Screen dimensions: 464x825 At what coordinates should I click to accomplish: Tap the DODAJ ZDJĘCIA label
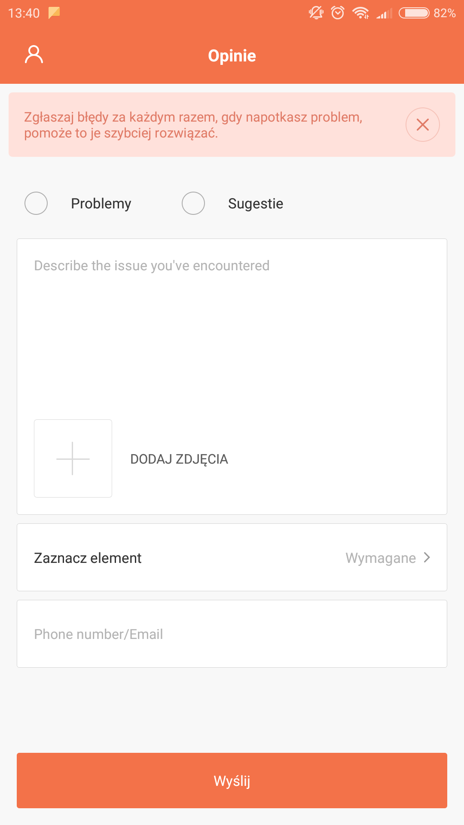(179, 459)
